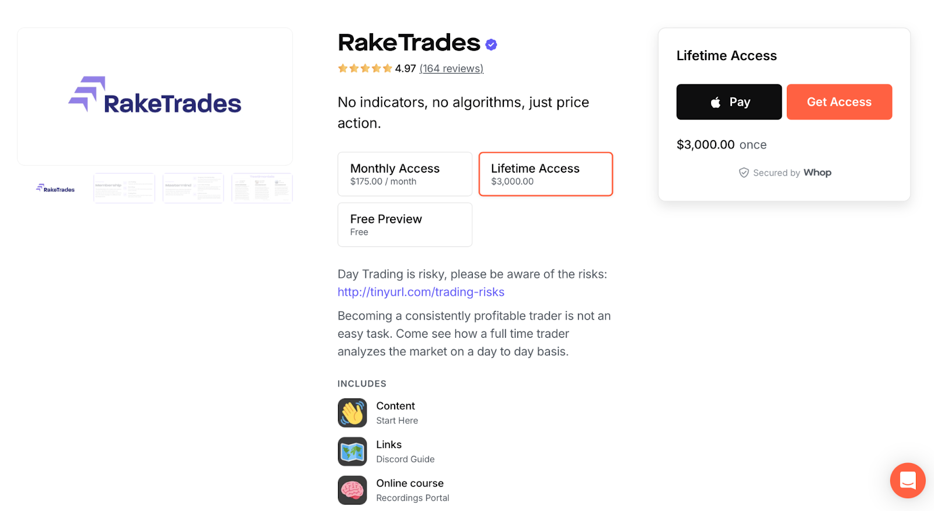934x511 pixels.
Task: Click the shield icon beside Secured by Whop
Action: [x=744, y=173]
